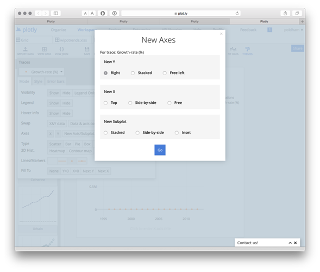Select the Free left radio option
320x272 pixels.
click(x=165, y=73)
